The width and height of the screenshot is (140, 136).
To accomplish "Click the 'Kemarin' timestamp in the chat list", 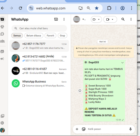I will click(x=63, y=69).
